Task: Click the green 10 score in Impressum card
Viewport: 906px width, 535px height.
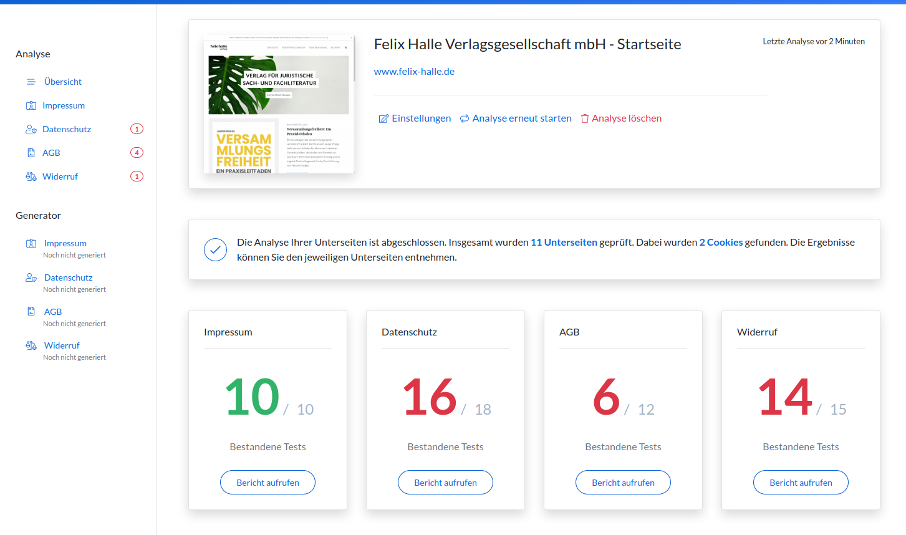Action: [x=252, y=397]
